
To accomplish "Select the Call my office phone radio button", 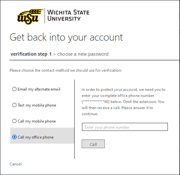I will [x=14, y=137].
